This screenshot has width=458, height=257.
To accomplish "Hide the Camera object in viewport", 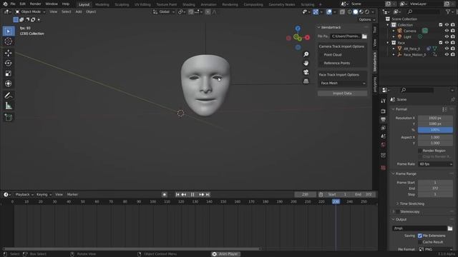I will coord(447,31).
